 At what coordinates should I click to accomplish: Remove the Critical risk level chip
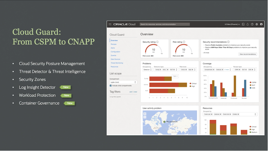tap(186, 70)
